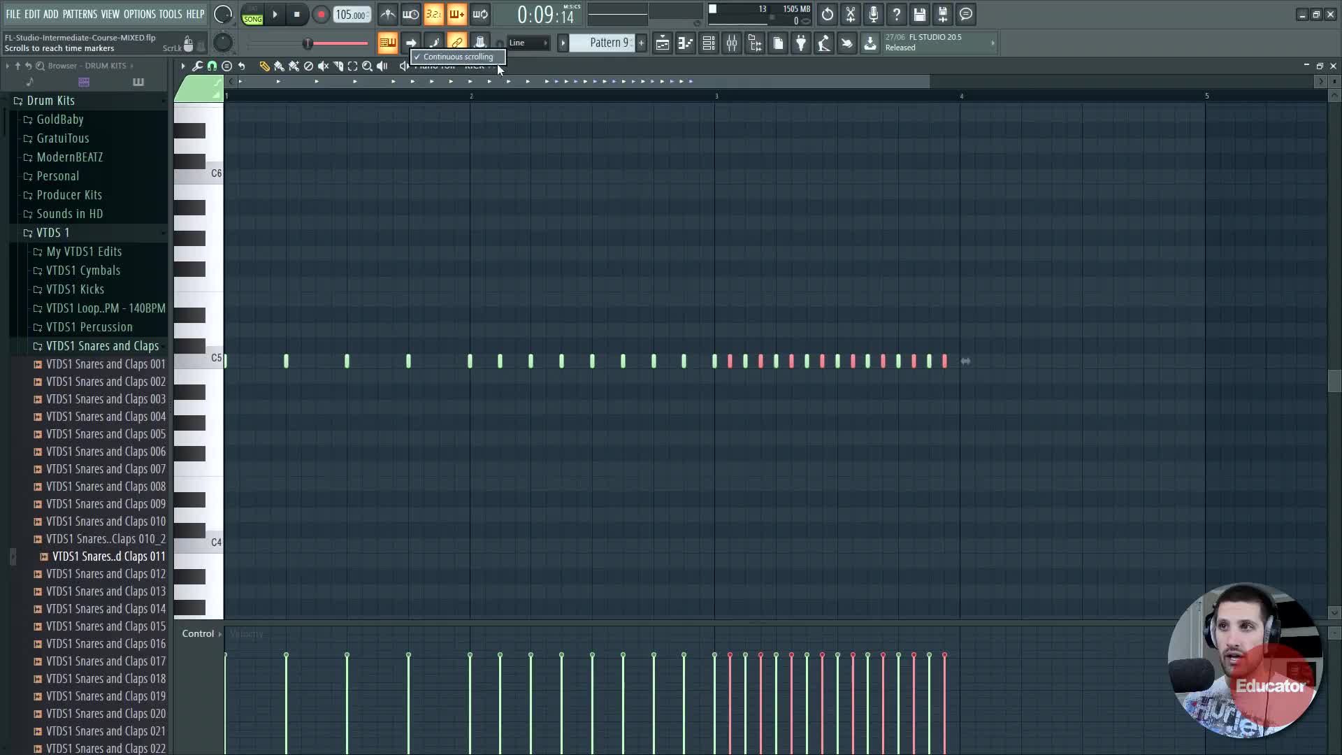The width and height of the screenshot is (1342, 755).
Task: Select VTDS1 Snares and Claps 015 sample
Action: pos(106,626)
